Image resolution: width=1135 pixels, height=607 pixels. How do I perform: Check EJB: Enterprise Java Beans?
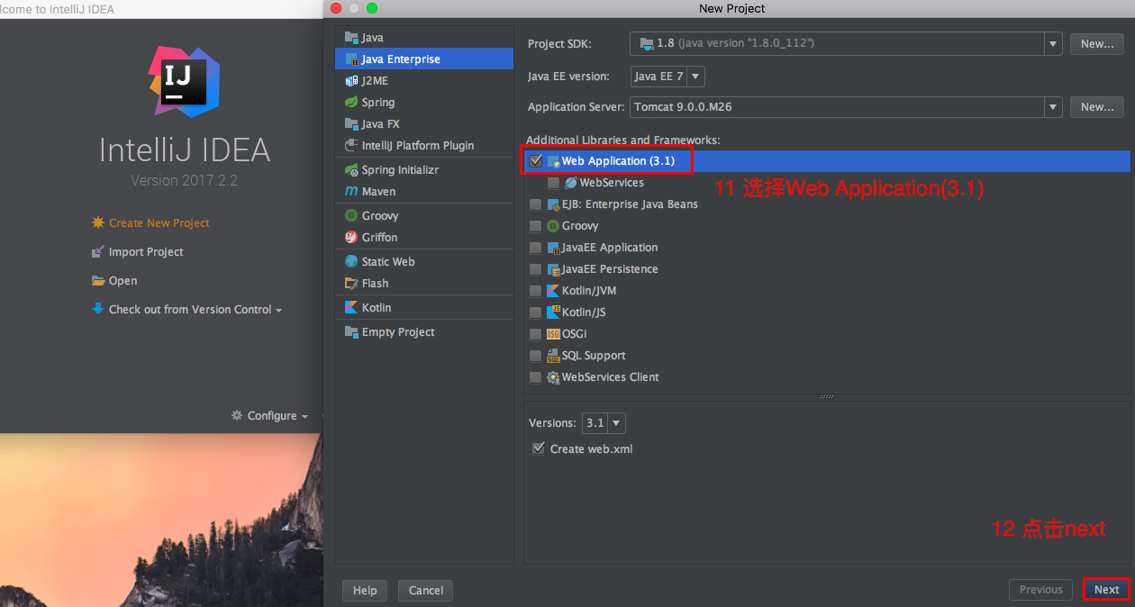click(x=536, y=204)
